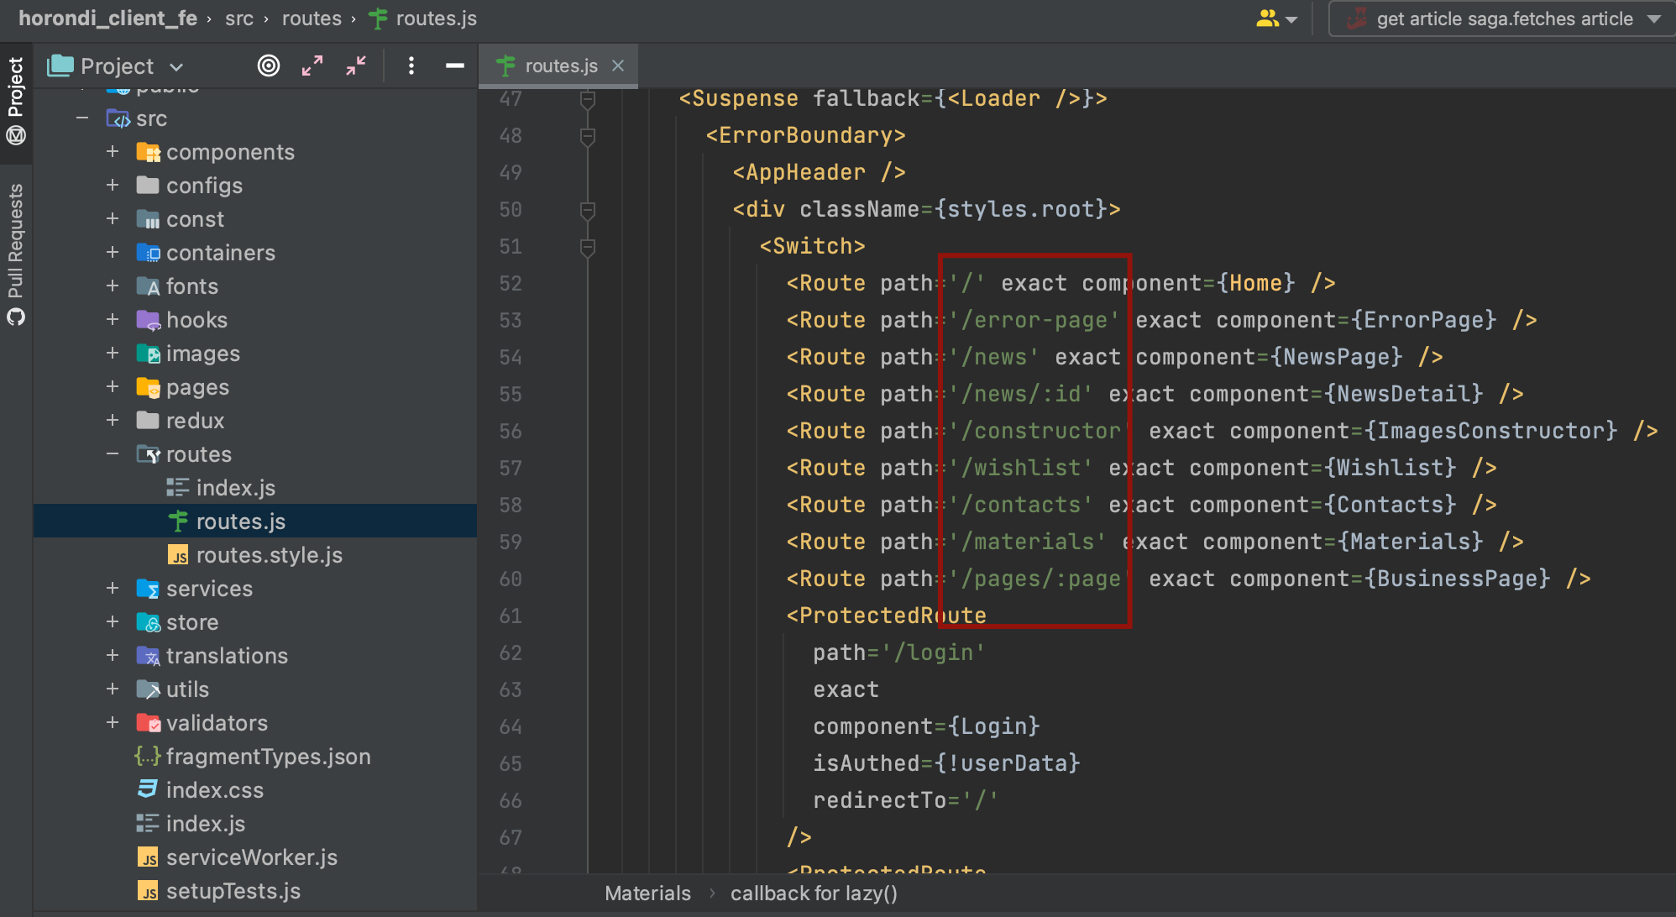Click the Collapse All icon in Project panel
Screen dimensions: 1676x917
[x=354, y=65]
